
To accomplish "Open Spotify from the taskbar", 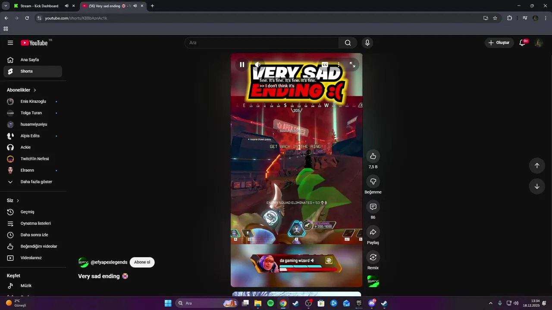I will point(270,303).
